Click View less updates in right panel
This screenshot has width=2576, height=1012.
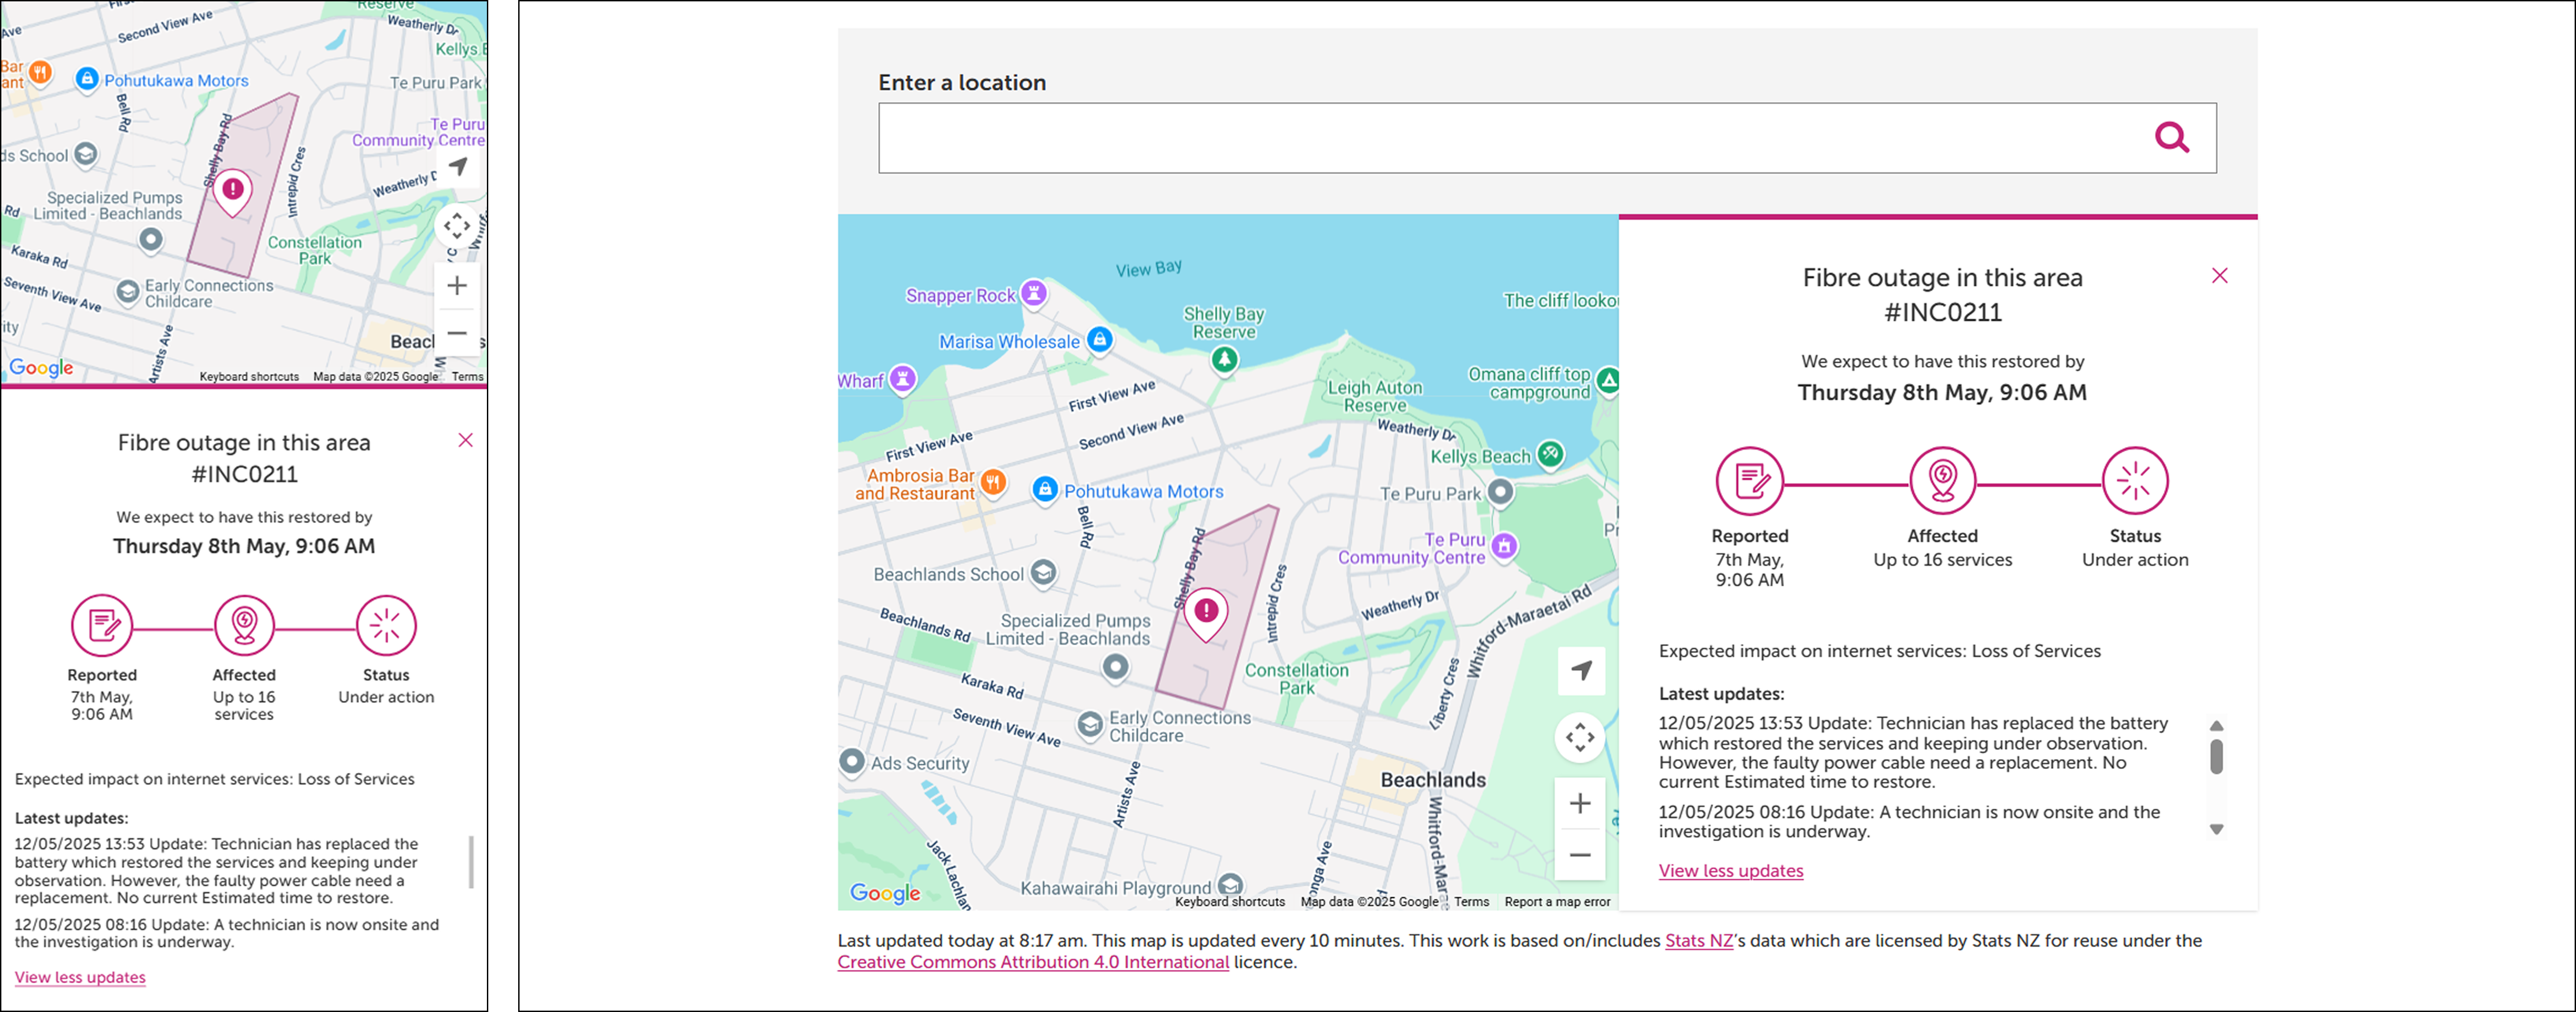tap(1731, 871)
